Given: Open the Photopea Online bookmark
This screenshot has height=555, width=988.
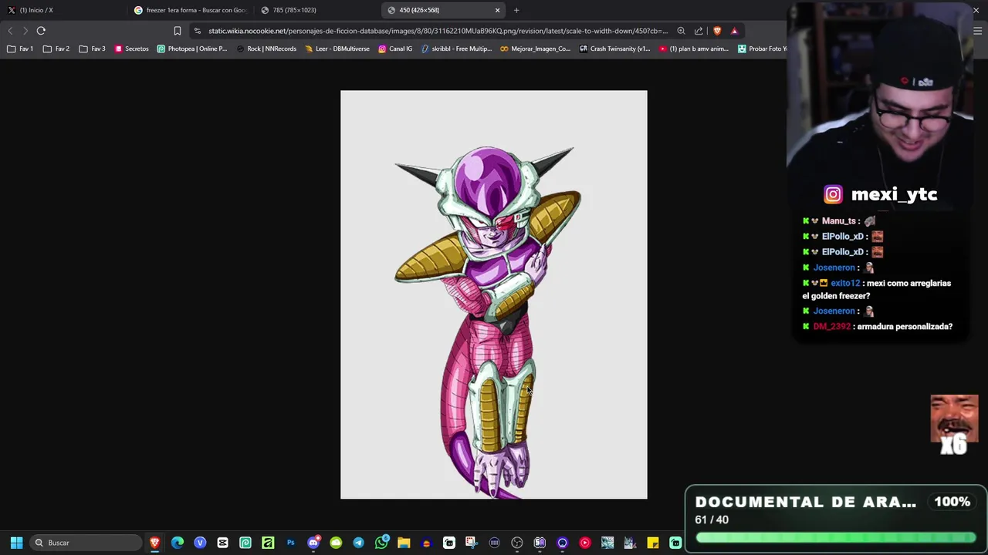Looking at the screenshot, I should [x=192, y=49].
